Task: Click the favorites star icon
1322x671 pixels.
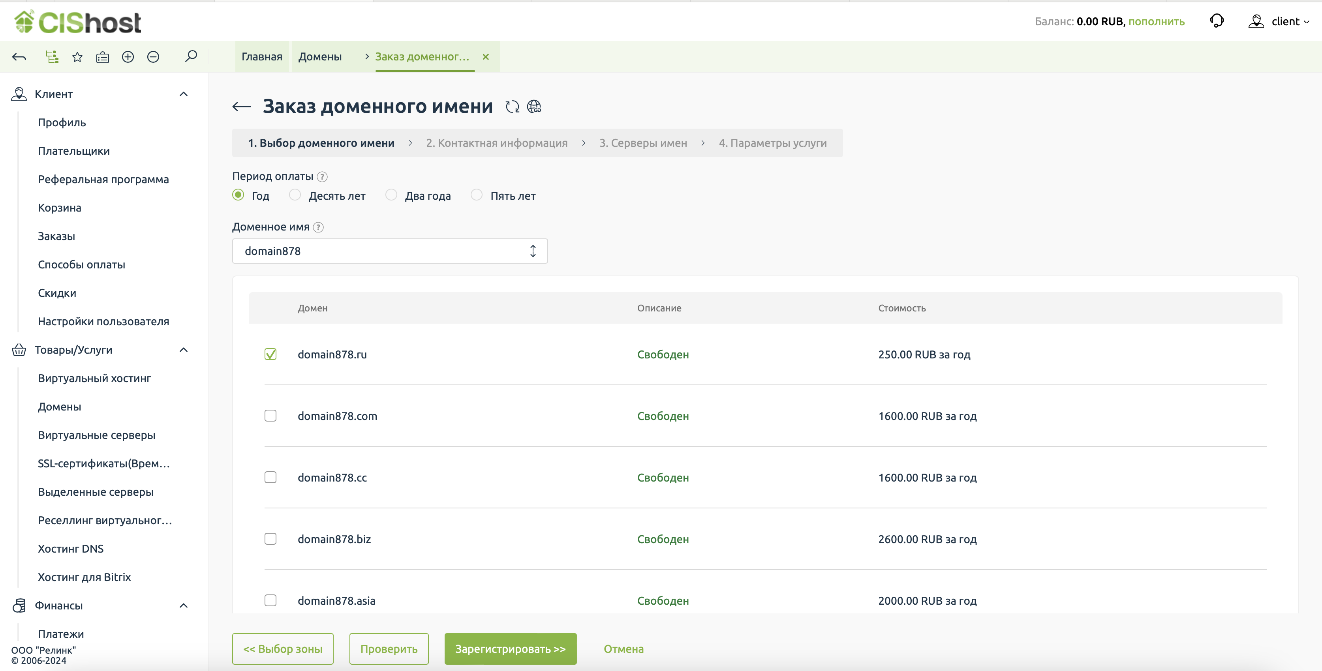Action: (77, 57)
